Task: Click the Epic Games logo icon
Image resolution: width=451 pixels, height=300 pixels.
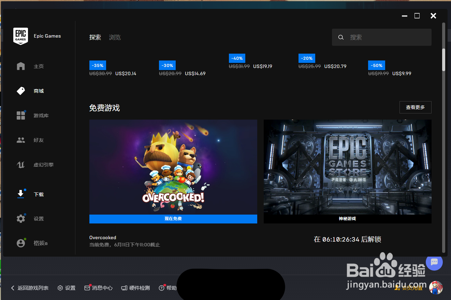Action: point(20,36)
